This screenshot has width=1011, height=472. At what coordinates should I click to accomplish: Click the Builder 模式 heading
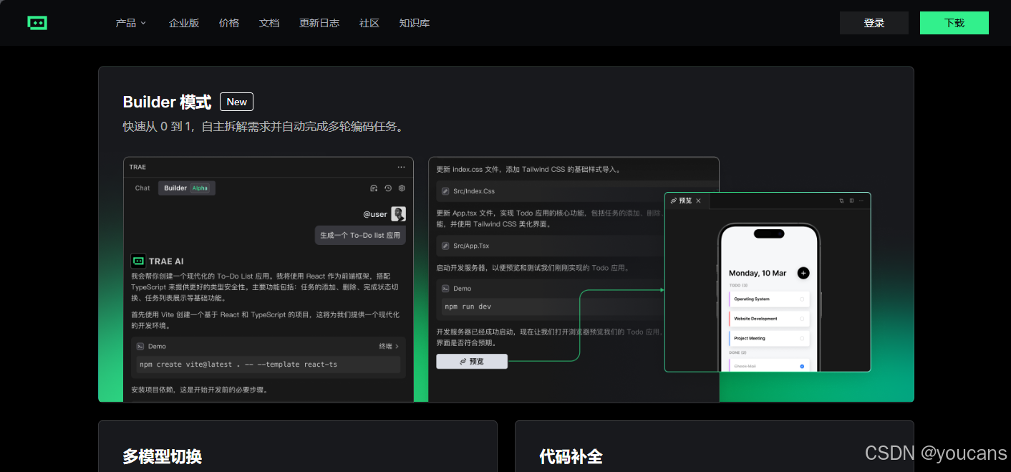pos(167,102)
